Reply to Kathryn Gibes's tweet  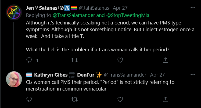(29, 99)
